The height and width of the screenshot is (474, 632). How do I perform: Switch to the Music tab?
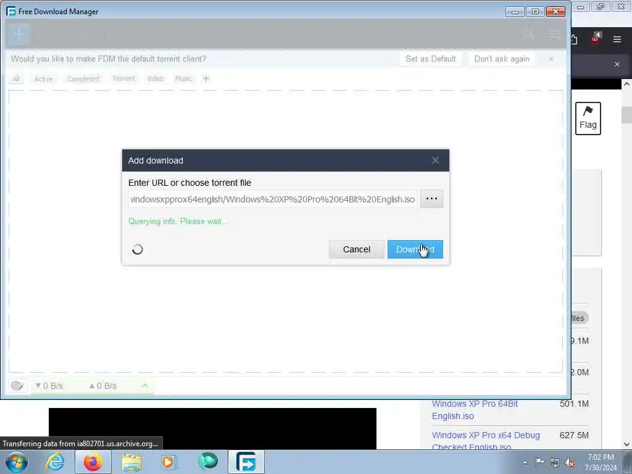coord(183,78)
